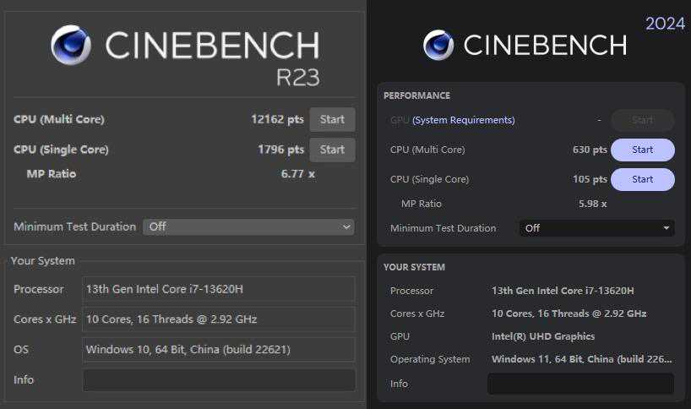Open the GPU System Requirements link
This screenshot has width=691, height=409.
tap(463, 120)
